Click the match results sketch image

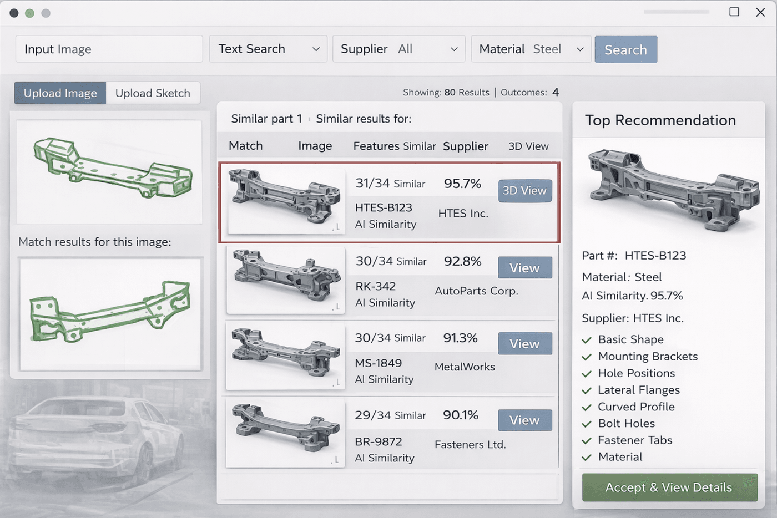(x=110, y=314)
